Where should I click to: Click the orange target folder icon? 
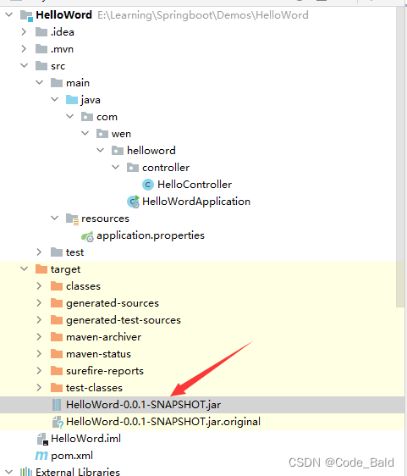[41, 268]
